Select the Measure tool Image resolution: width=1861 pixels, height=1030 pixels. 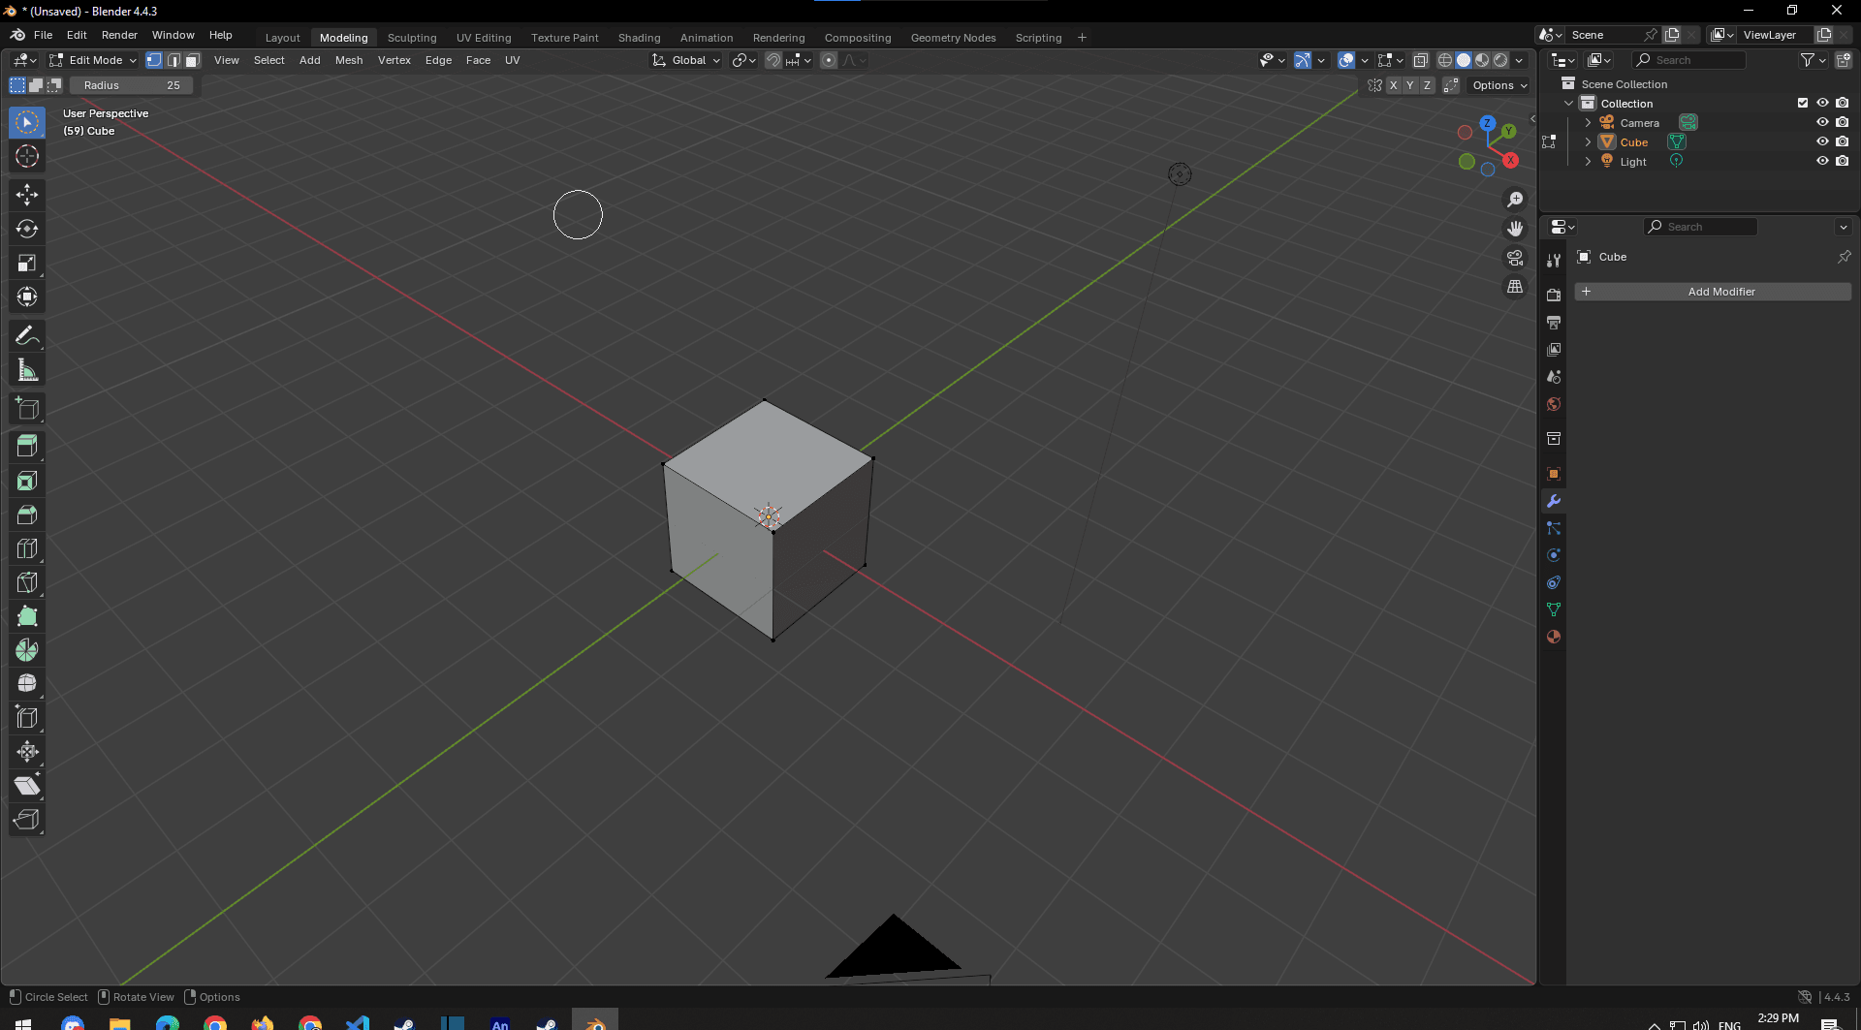[x=27, y=369]
